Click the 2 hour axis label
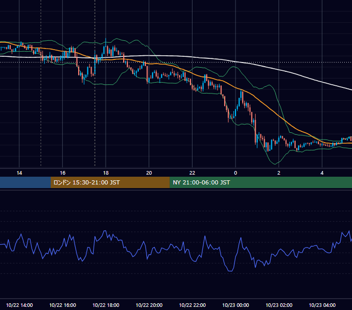 (279, 173)
